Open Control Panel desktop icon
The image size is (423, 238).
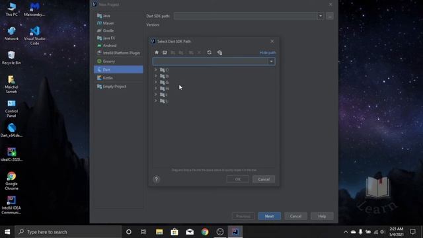pos(11,108)
